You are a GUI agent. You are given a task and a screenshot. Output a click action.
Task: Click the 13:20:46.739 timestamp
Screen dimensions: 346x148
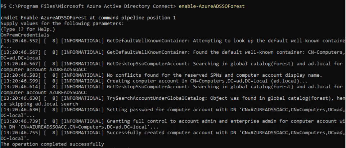pyautogui.click(x=18, y=121)
